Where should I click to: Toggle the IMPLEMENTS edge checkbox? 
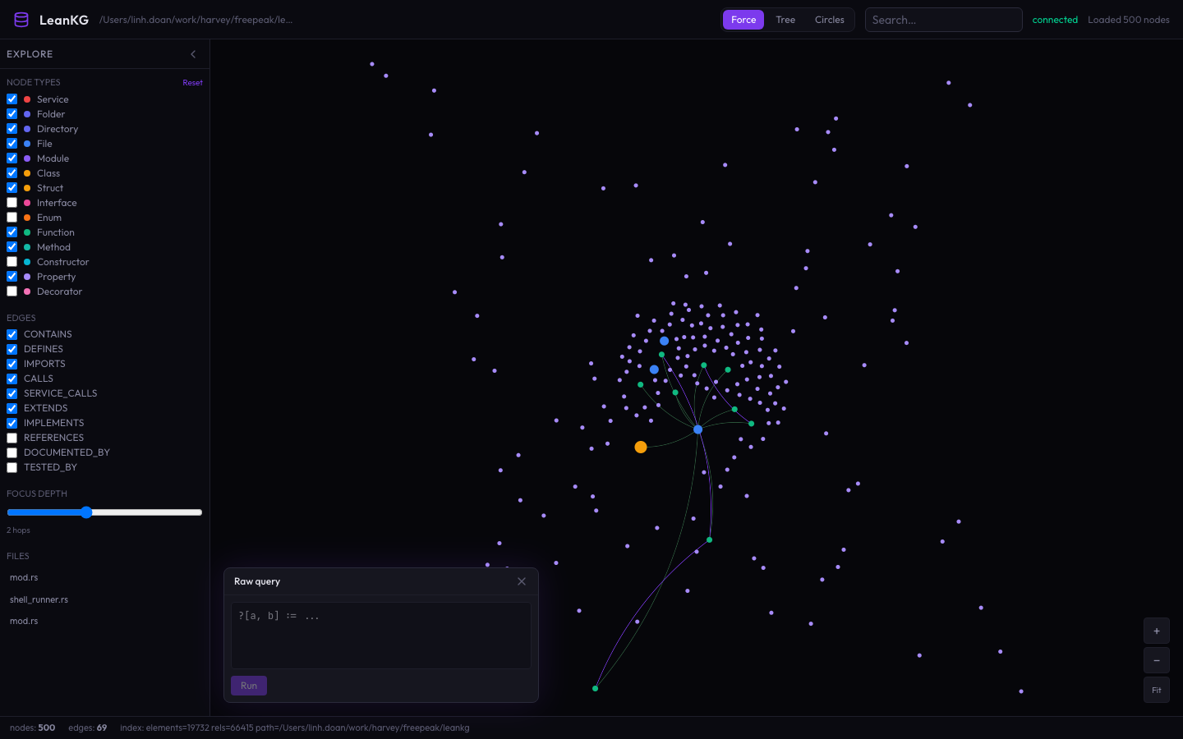coord(12,423)
